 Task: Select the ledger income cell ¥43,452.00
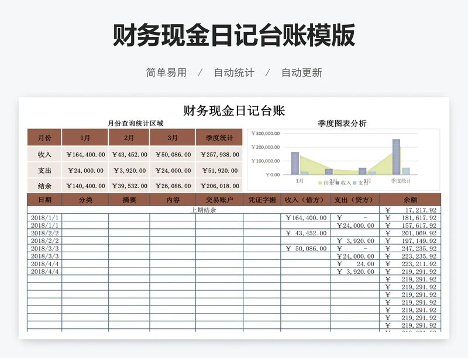point(305,233)
